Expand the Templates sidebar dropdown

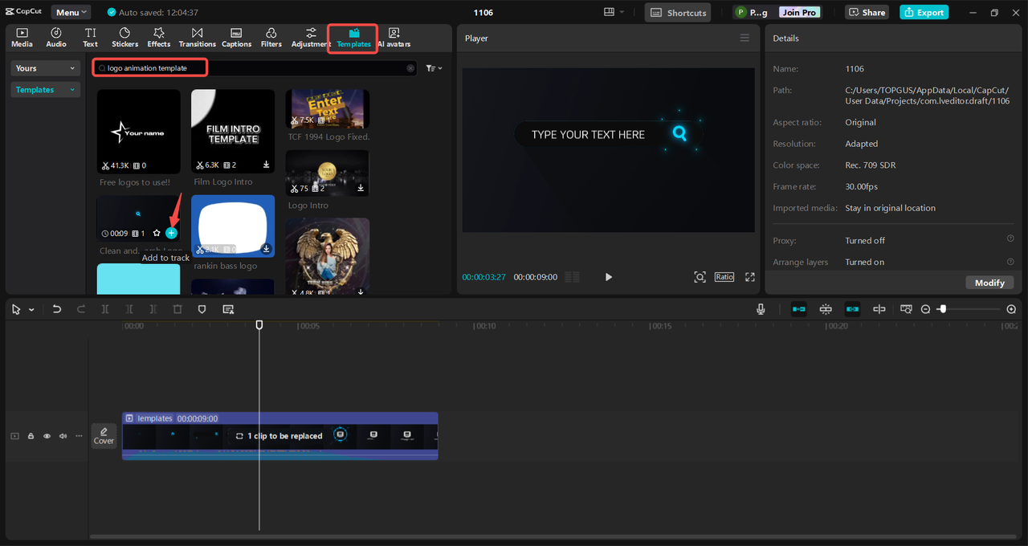click(46, 90)
